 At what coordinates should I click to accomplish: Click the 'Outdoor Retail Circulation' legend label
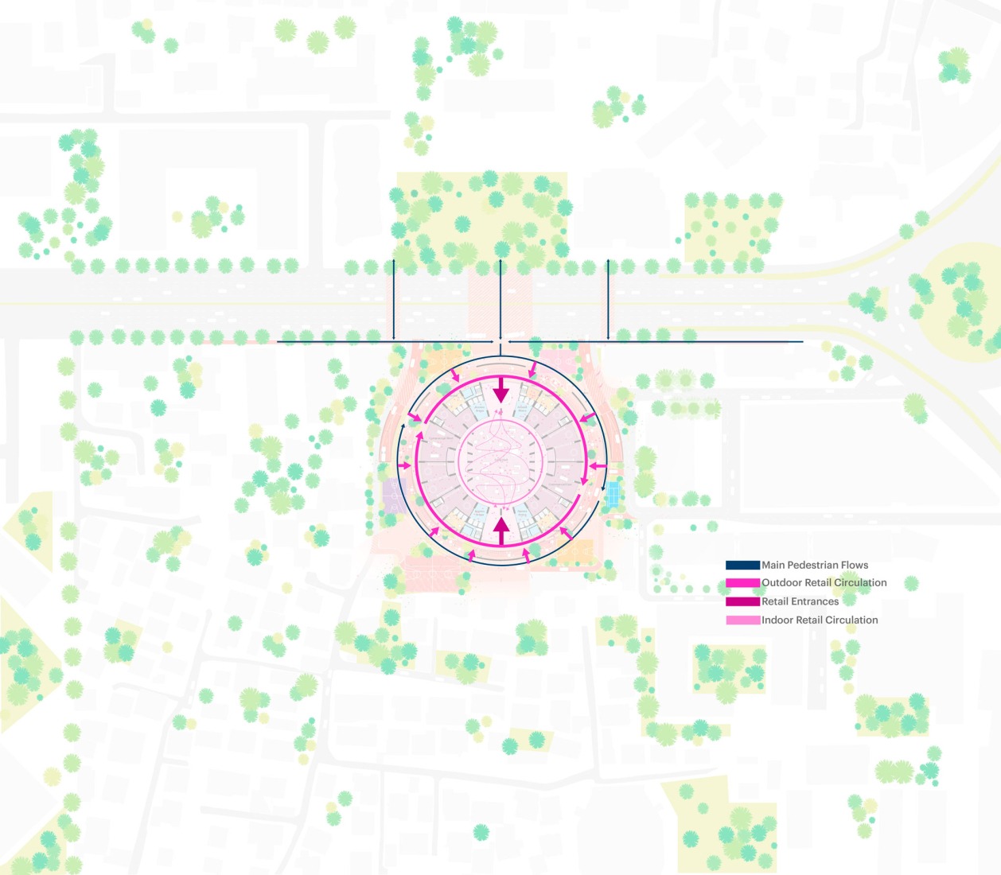click(x=824, y=583)
